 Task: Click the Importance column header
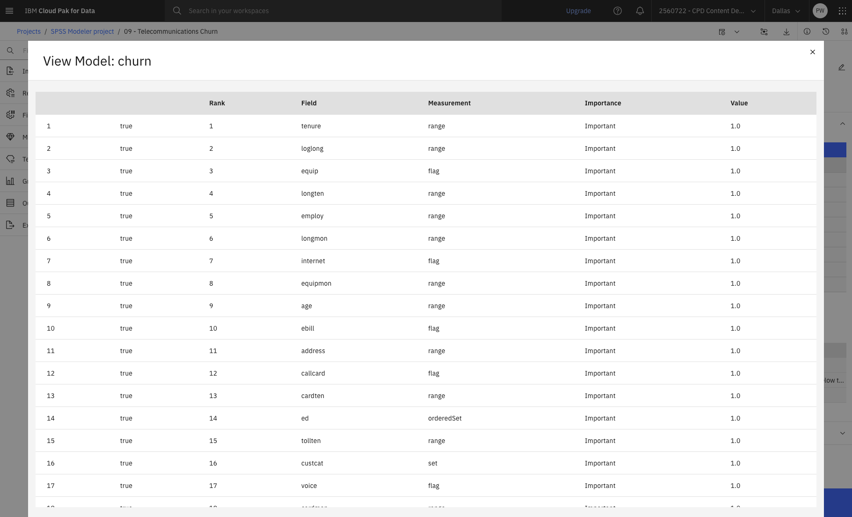[x=603, y=103]
